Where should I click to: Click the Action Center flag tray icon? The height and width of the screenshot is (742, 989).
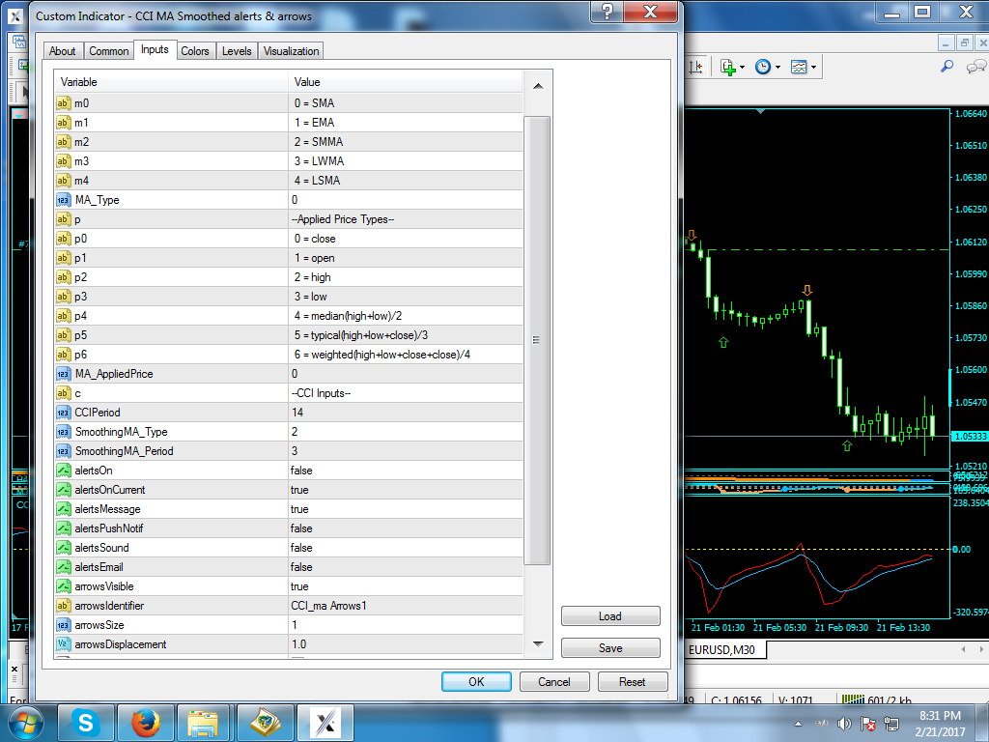868,724
